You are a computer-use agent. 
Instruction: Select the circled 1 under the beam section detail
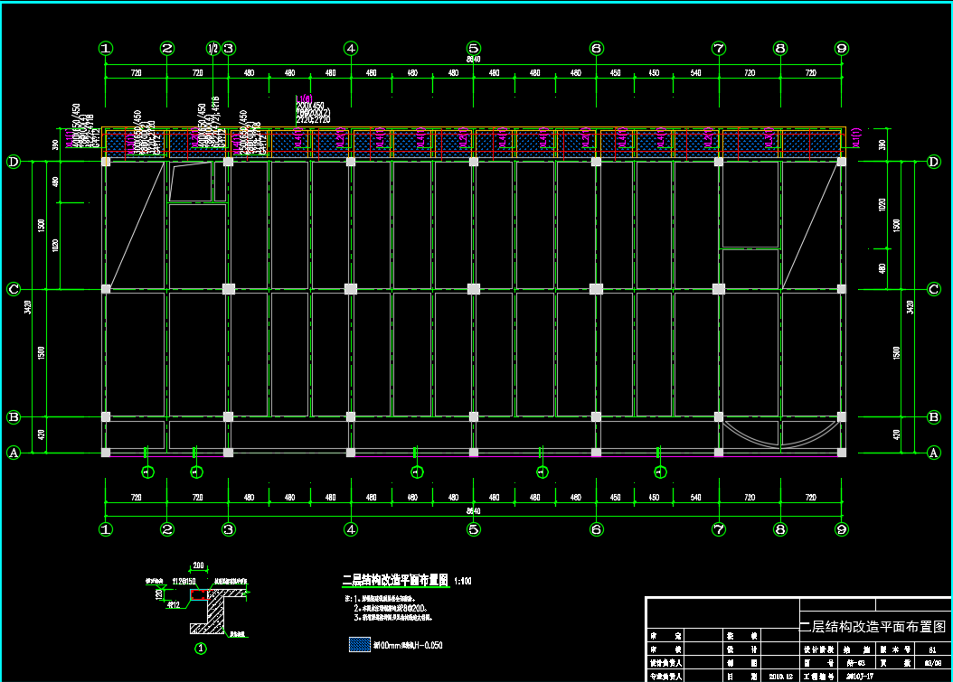(x=201, y=647)
